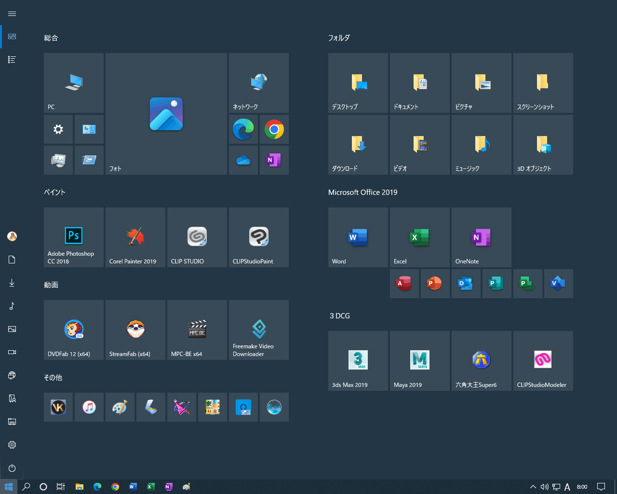
Task: Select the Microsoft Office 2019 group header
Action: click(x=363, y=192)
